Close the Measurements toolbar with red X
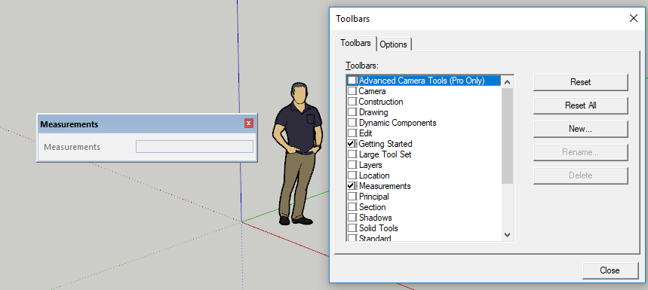The height and width of the screenshot is (290, 648). pos(248,124)
